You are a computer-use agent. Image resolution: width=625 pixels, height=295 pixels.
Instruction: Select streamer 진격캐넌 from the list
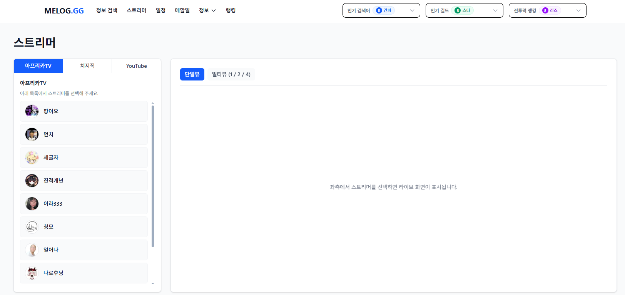tap(84, 181)
